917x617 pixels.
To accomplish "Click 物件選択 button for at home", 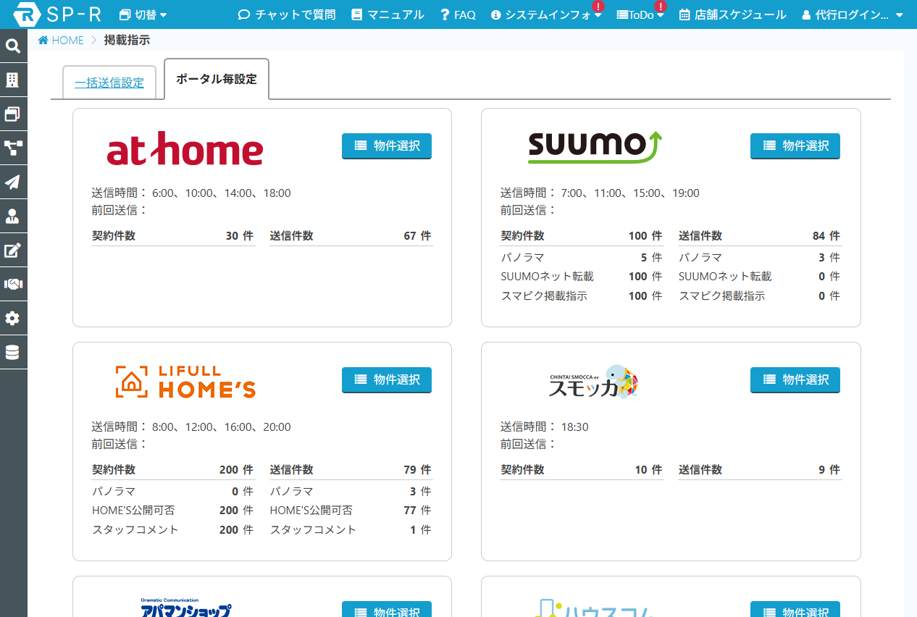I will tap(387, 146).
